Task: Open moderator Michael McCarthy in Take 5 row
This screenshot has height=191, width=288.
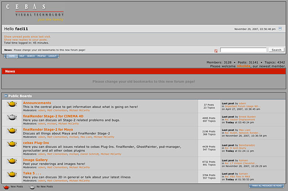Action: 79,181
